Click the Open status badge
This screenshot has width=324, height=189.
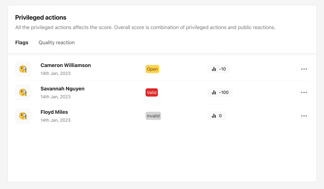tap(152, 69)
